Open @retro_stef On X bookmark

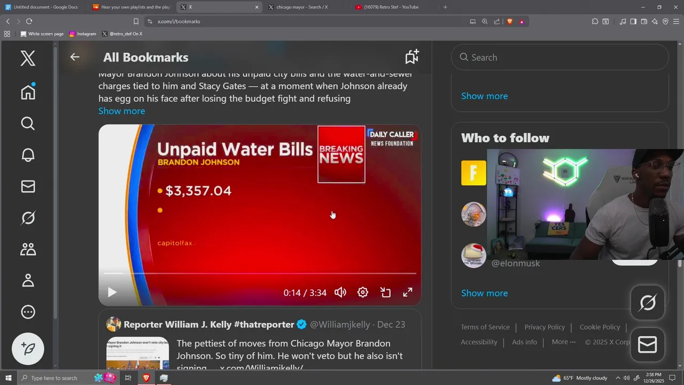tap(122, 34)
